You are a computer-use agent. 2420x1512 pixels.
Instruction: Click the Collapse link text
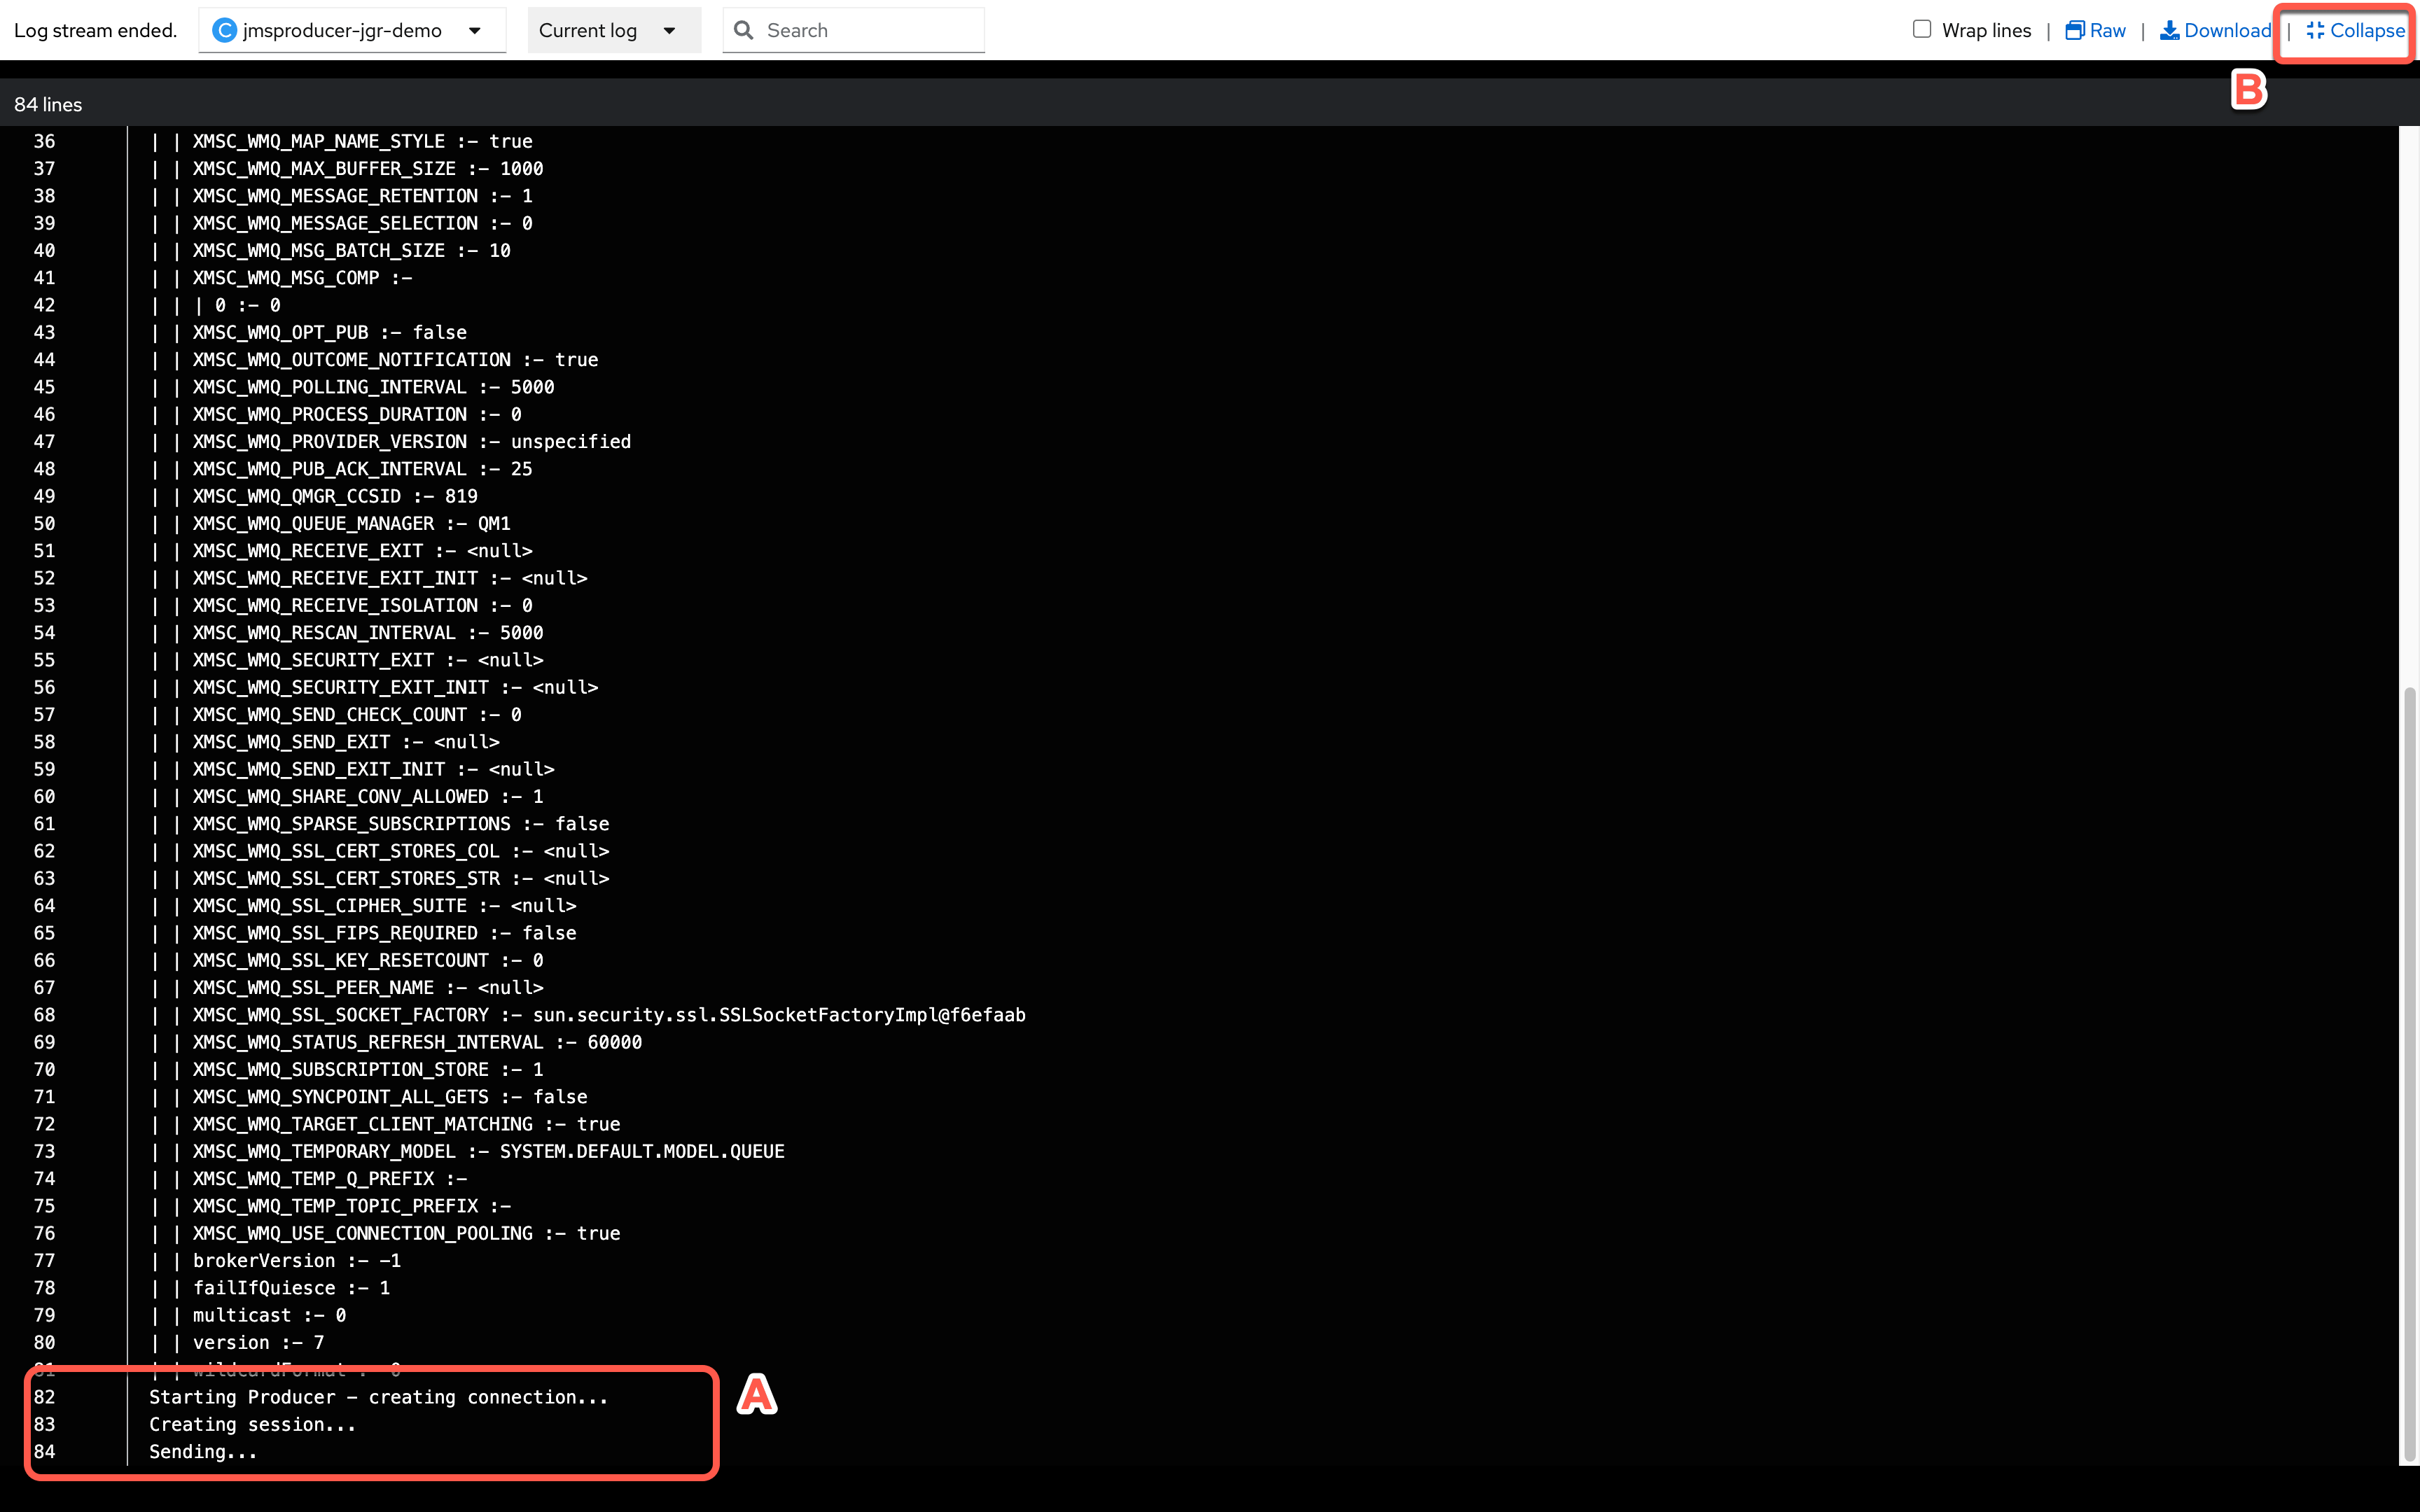(x=2367, y=30)
